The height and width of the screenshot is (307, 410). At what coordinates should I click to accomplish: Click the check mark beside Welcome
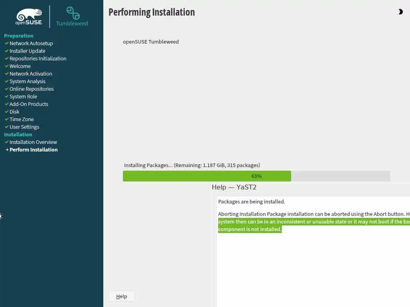6,66
